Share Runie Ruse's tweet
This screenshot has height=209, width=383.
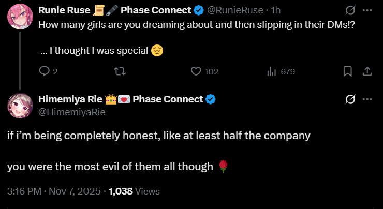(x=366, y=71)
